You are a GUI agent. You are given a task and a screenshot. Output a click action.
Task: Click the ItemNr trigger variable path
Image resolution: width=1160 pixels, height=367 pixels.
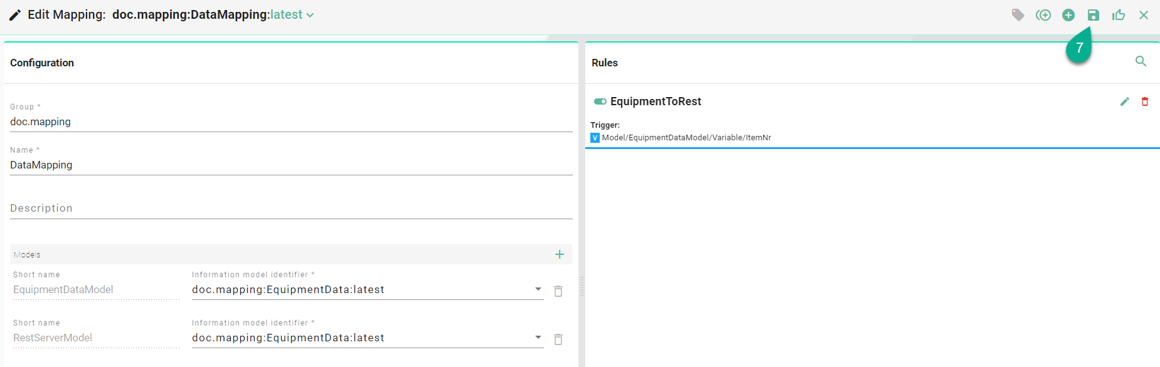coord(686,138)
